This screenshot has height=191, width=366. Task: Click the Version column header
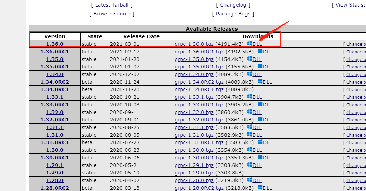(55, 36)
